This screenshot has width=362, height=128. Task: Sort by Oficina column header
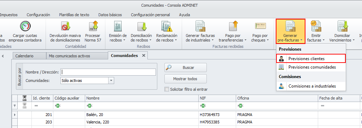pos(276,98)
